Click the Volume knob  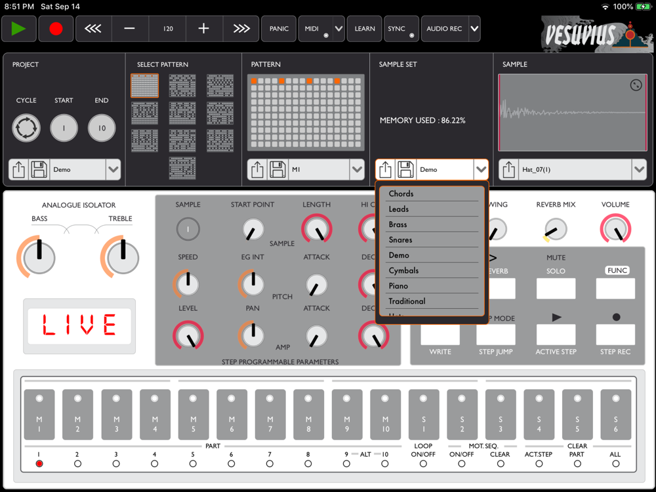pyautogui.click(x=615, y=230)
